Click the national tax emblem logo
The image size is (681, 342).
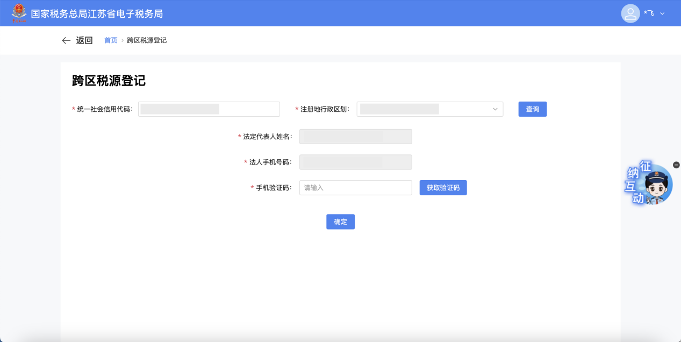[19, 13]
